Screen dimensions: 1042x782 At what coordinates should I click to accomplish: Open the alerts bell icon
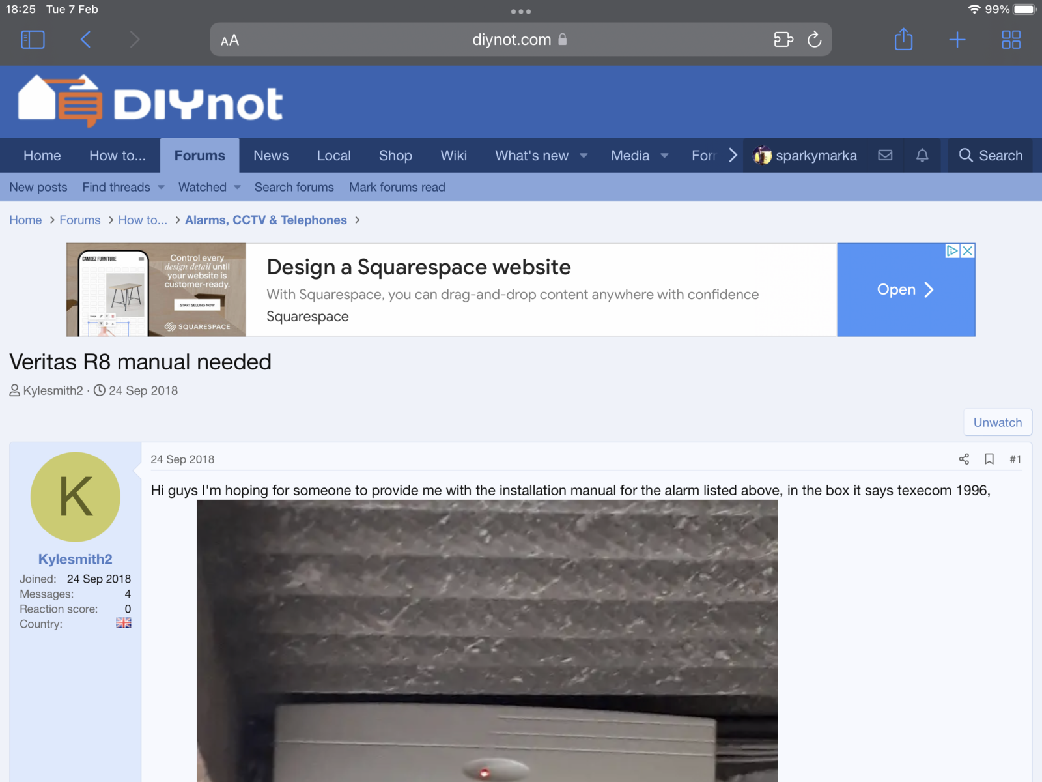click(922, 155)
